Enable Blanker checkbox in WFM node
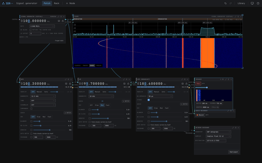 tap(149, 113)
